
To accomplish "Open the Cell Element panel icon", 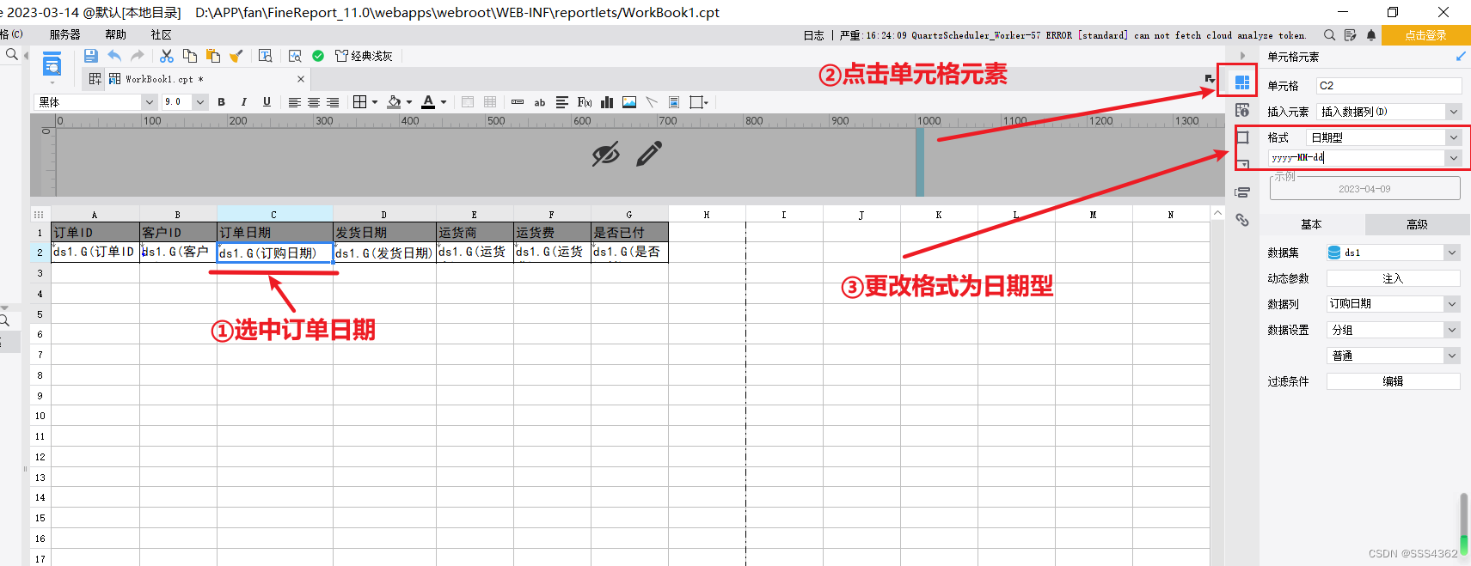I will (x=1242, y=82).
